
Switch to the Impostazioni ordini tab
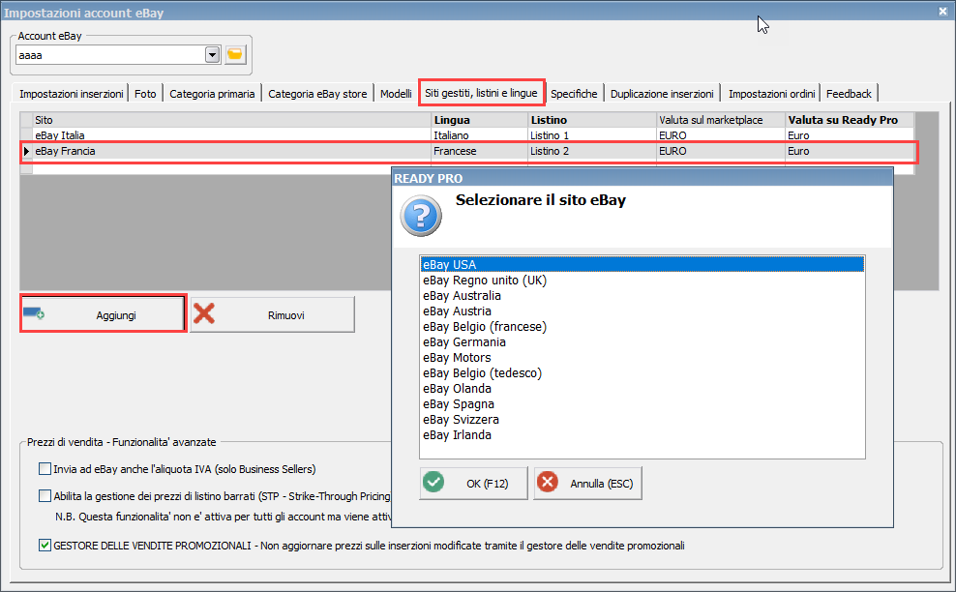point(771,94)
